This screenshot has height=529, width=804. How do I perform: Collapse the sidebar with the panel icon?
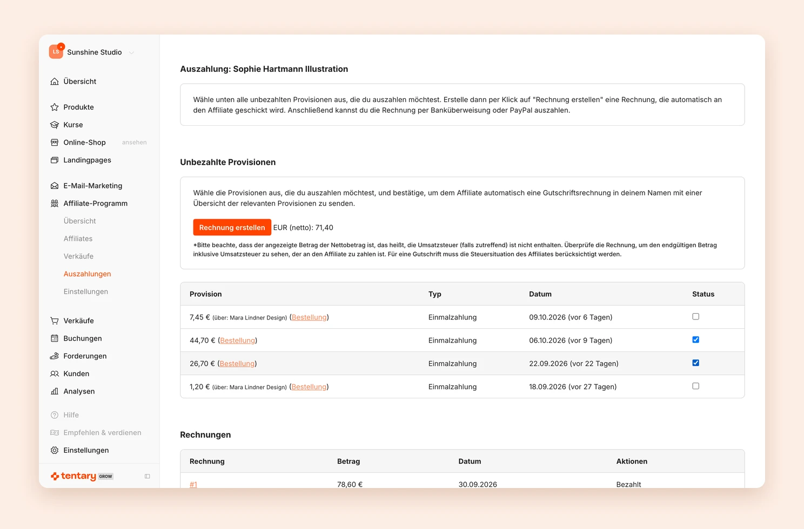pyautogui.click(x=148, y=476)
